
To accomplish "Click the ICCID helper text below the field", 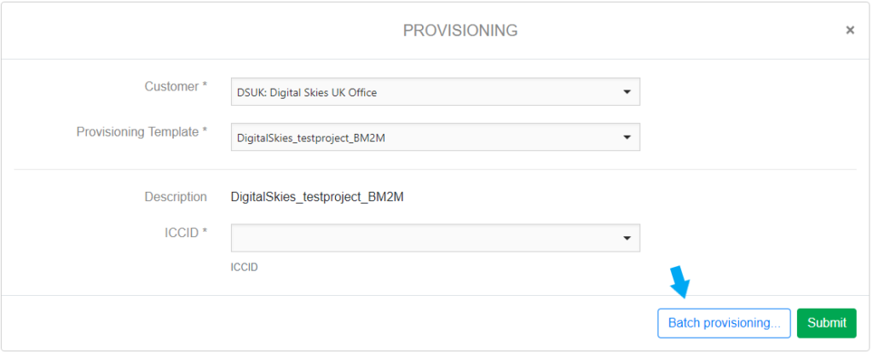I will coord(244,267).
